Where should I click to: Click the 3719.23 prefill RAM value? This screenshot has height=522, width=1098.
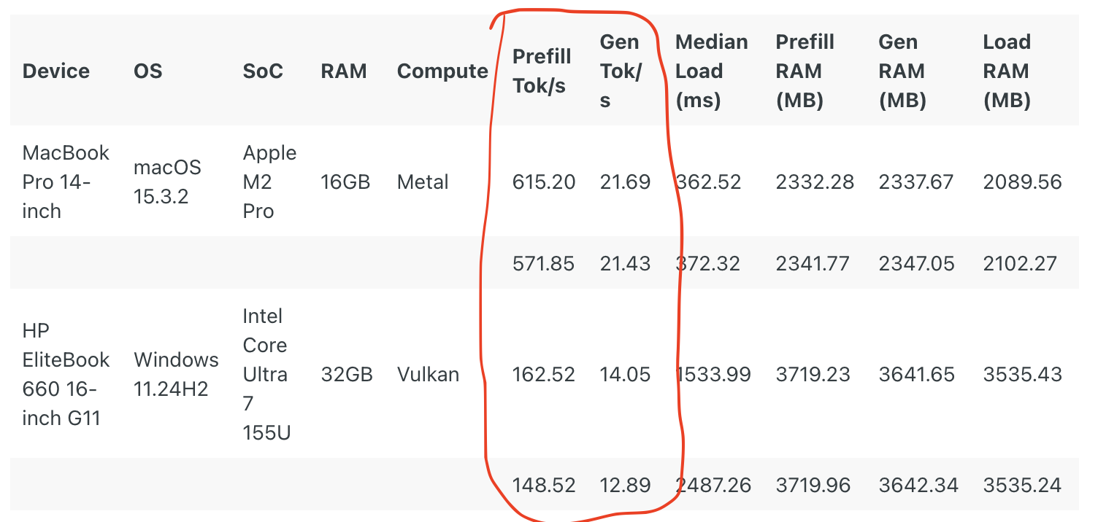pos(813,375)
